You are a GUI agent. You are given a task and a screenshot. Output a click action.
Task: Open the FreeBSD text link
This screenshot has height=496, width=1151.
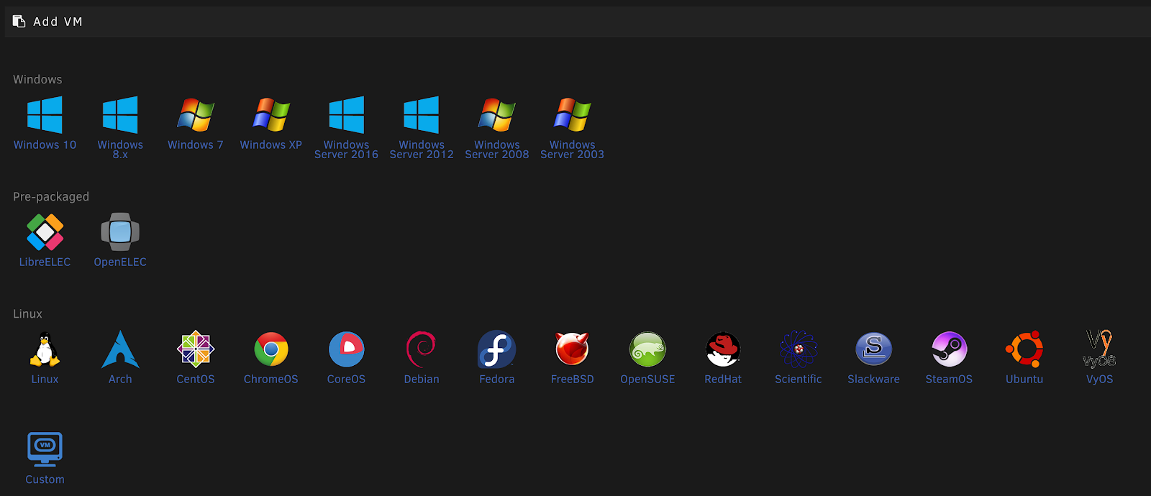pyautogui.click(x=573, y=379)
